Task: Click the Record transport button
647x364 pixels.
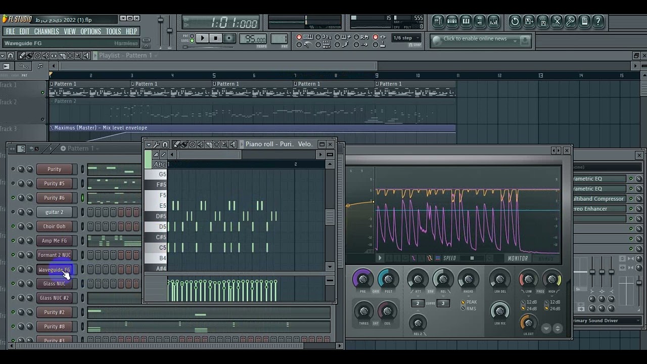Action: point(229,38)
